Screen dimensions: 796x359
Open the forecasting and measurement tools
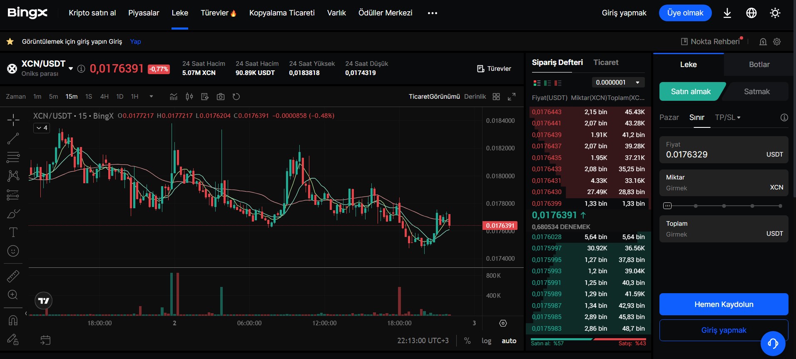[x=13, y=194]
